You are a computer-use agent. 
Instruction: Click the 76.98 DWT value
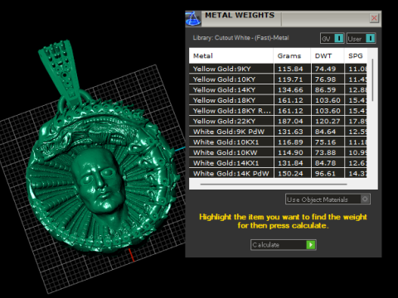(x=325, y=79)
